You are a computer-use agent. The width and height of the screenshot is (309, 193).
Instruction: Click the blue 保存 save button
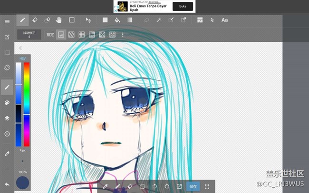coord(193,186)
